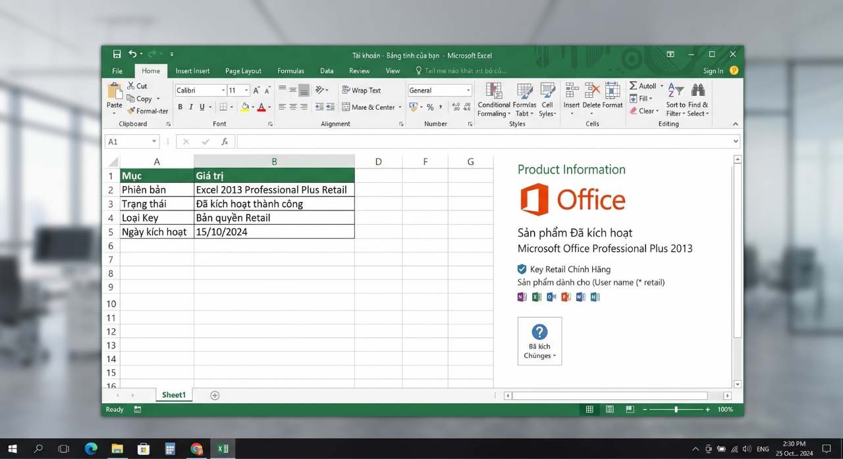This screenshot has width=843, height=459.
Task: Increase the cell indent
Action: point(330,107)
